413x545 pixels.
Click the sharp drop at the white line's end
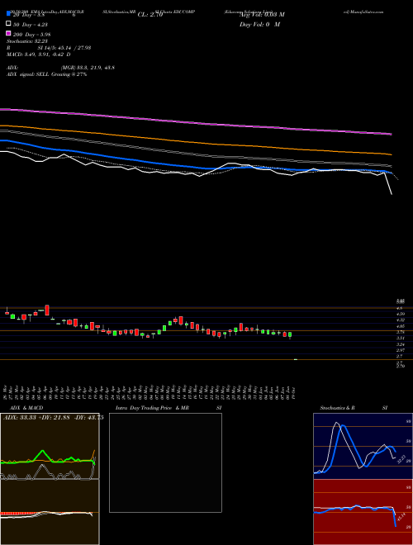(388, 183)
